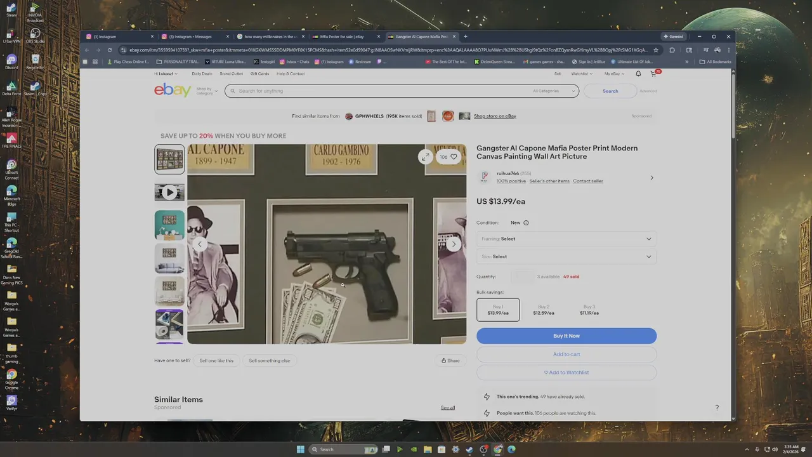Open the GPHWHEELS store avatar icon

pyautogui.click(x=349, y=116)
